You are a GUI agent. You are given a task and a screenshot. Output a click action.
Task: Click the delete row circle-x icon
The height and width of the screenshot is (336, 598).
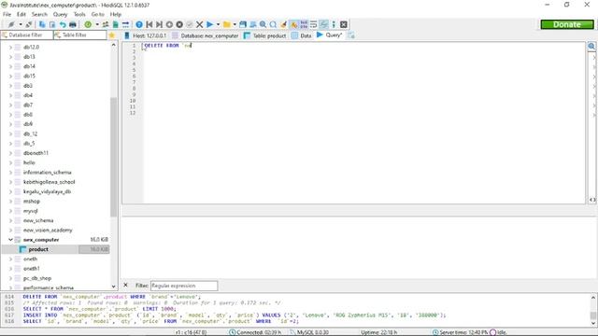point(179,24)
